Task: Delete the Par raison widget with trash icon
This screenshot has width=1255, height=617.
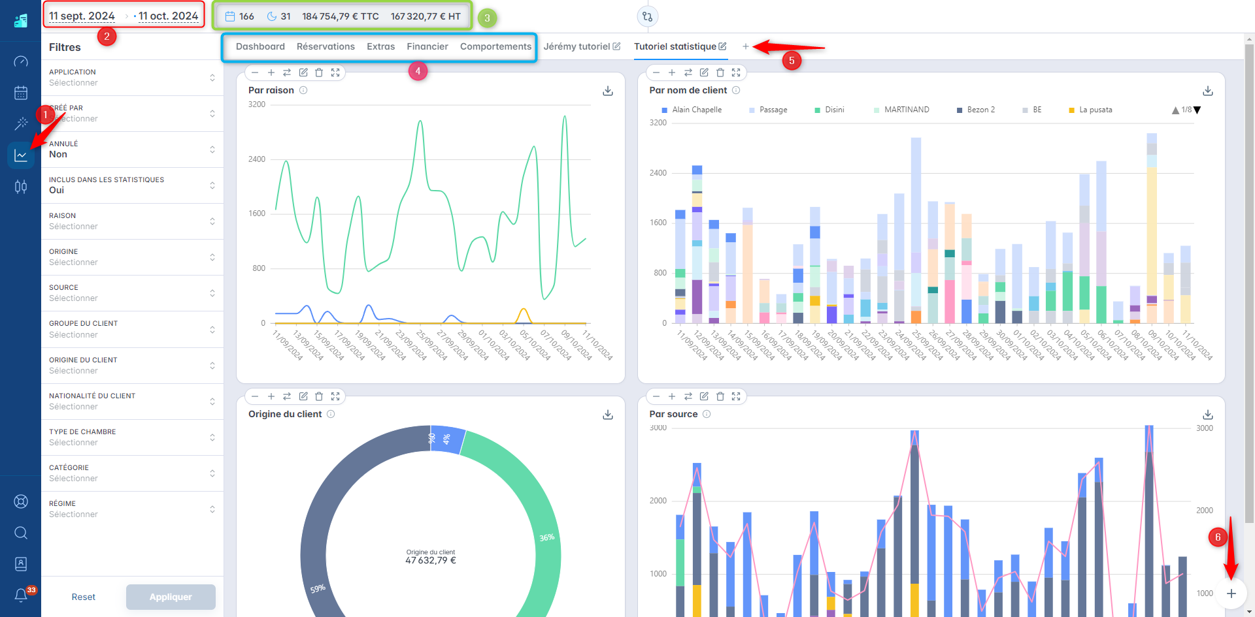Action: click(x=319, y=72)
